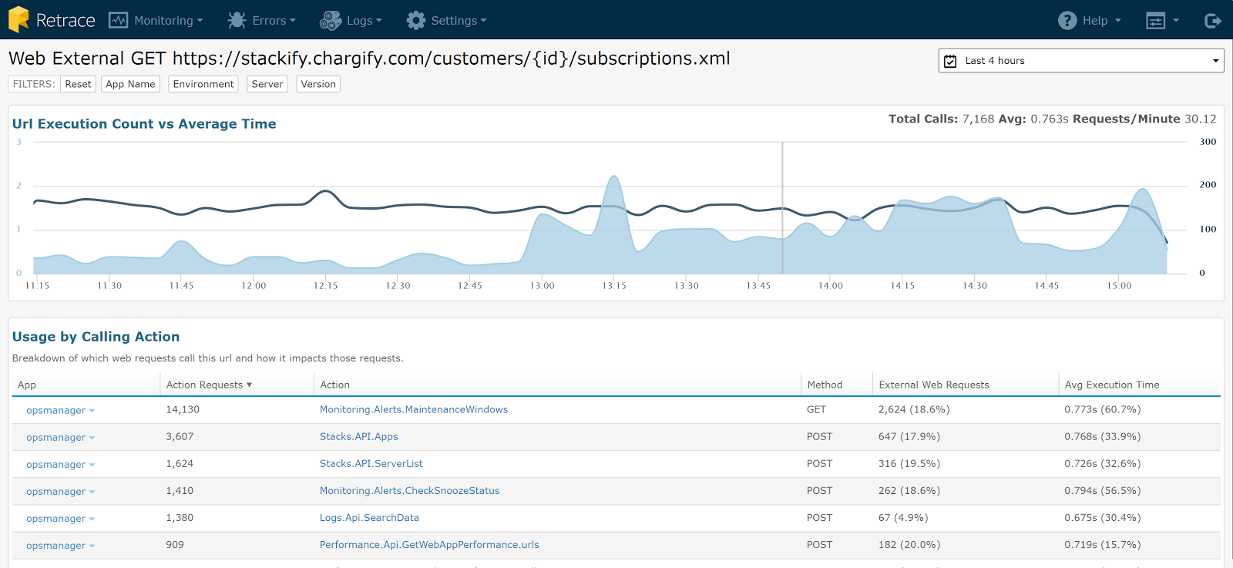Open the Help menu

click(1090, 21)
